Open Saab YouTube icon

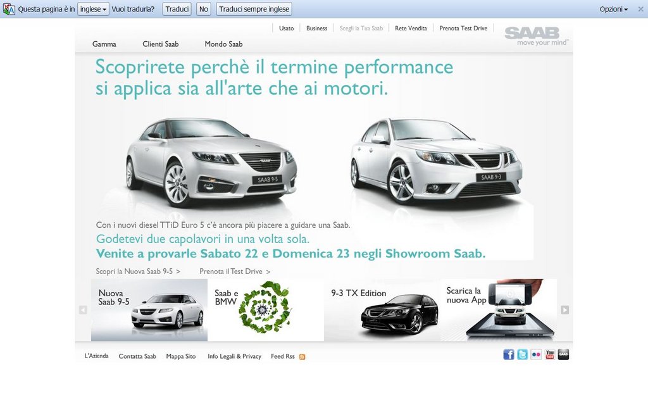(x=550, y=354)
